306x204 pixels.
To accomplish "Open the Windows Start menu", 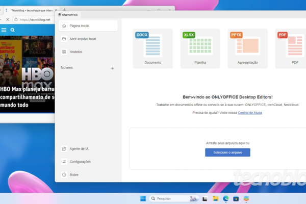I will pyautogui.click(x=143, y=198).
